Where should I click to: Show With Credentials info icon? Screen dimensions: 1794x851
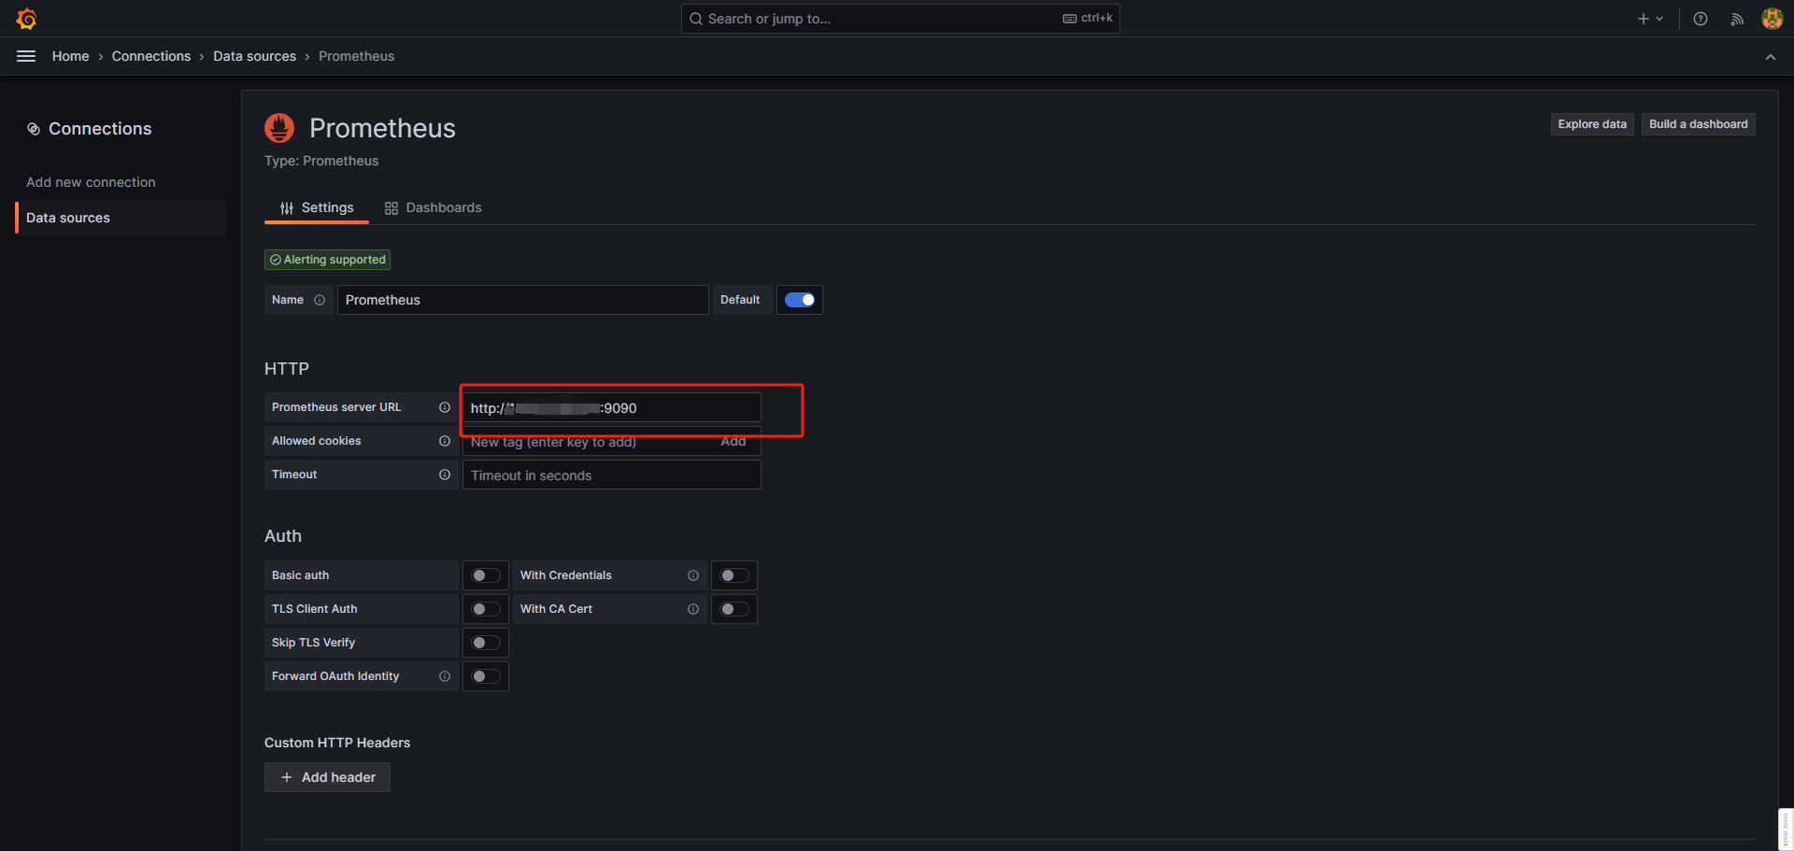[693, 575]
